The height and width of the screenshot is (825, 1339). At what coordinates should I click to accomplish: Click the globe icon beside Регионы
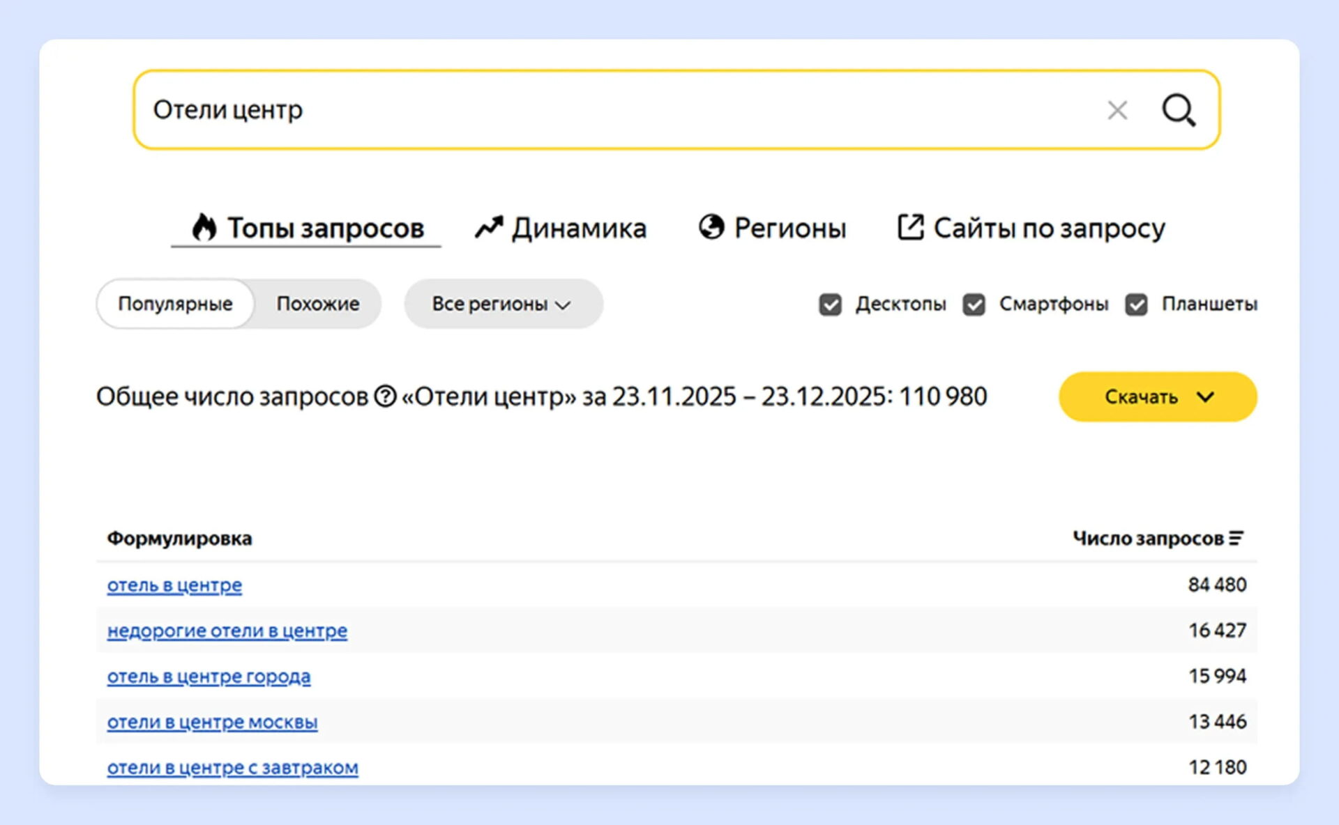tap(711, 226)
